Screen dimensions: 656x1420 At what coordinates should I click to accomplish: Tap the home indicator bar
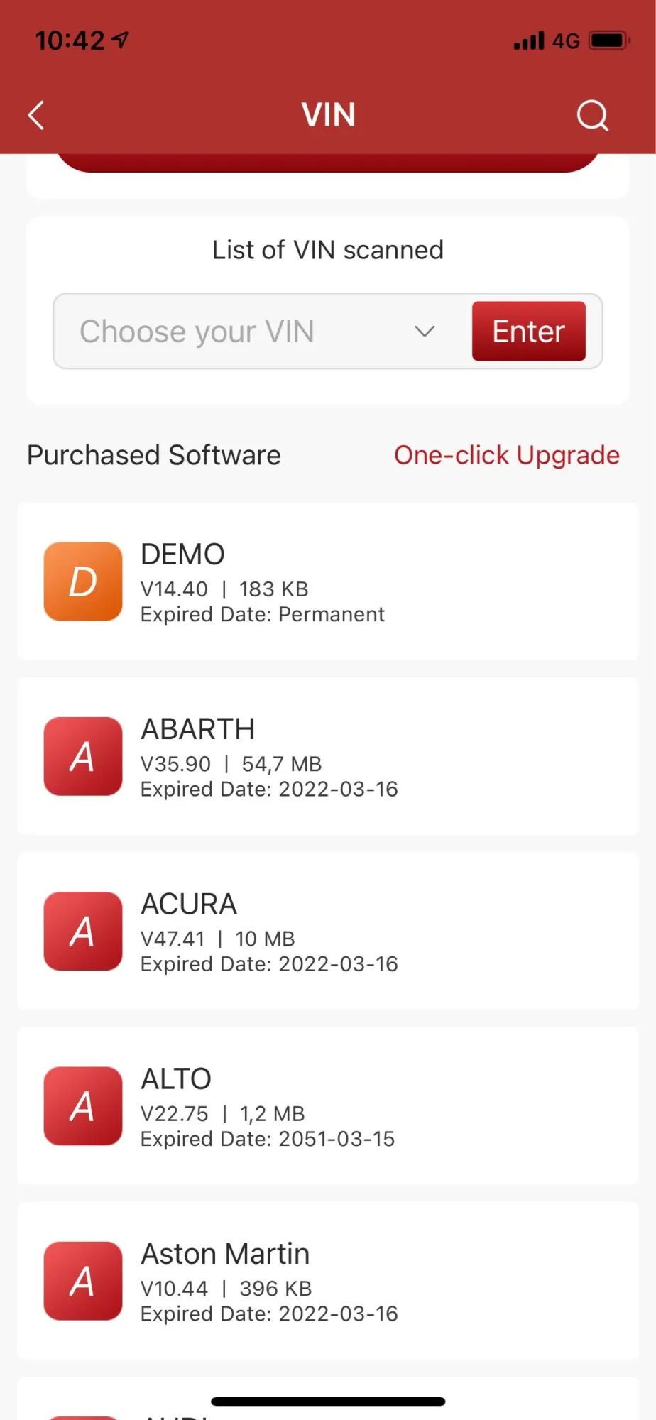click(328, 1402)
